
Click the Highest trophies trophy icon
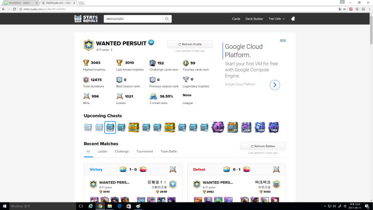(x=86, y=63)
